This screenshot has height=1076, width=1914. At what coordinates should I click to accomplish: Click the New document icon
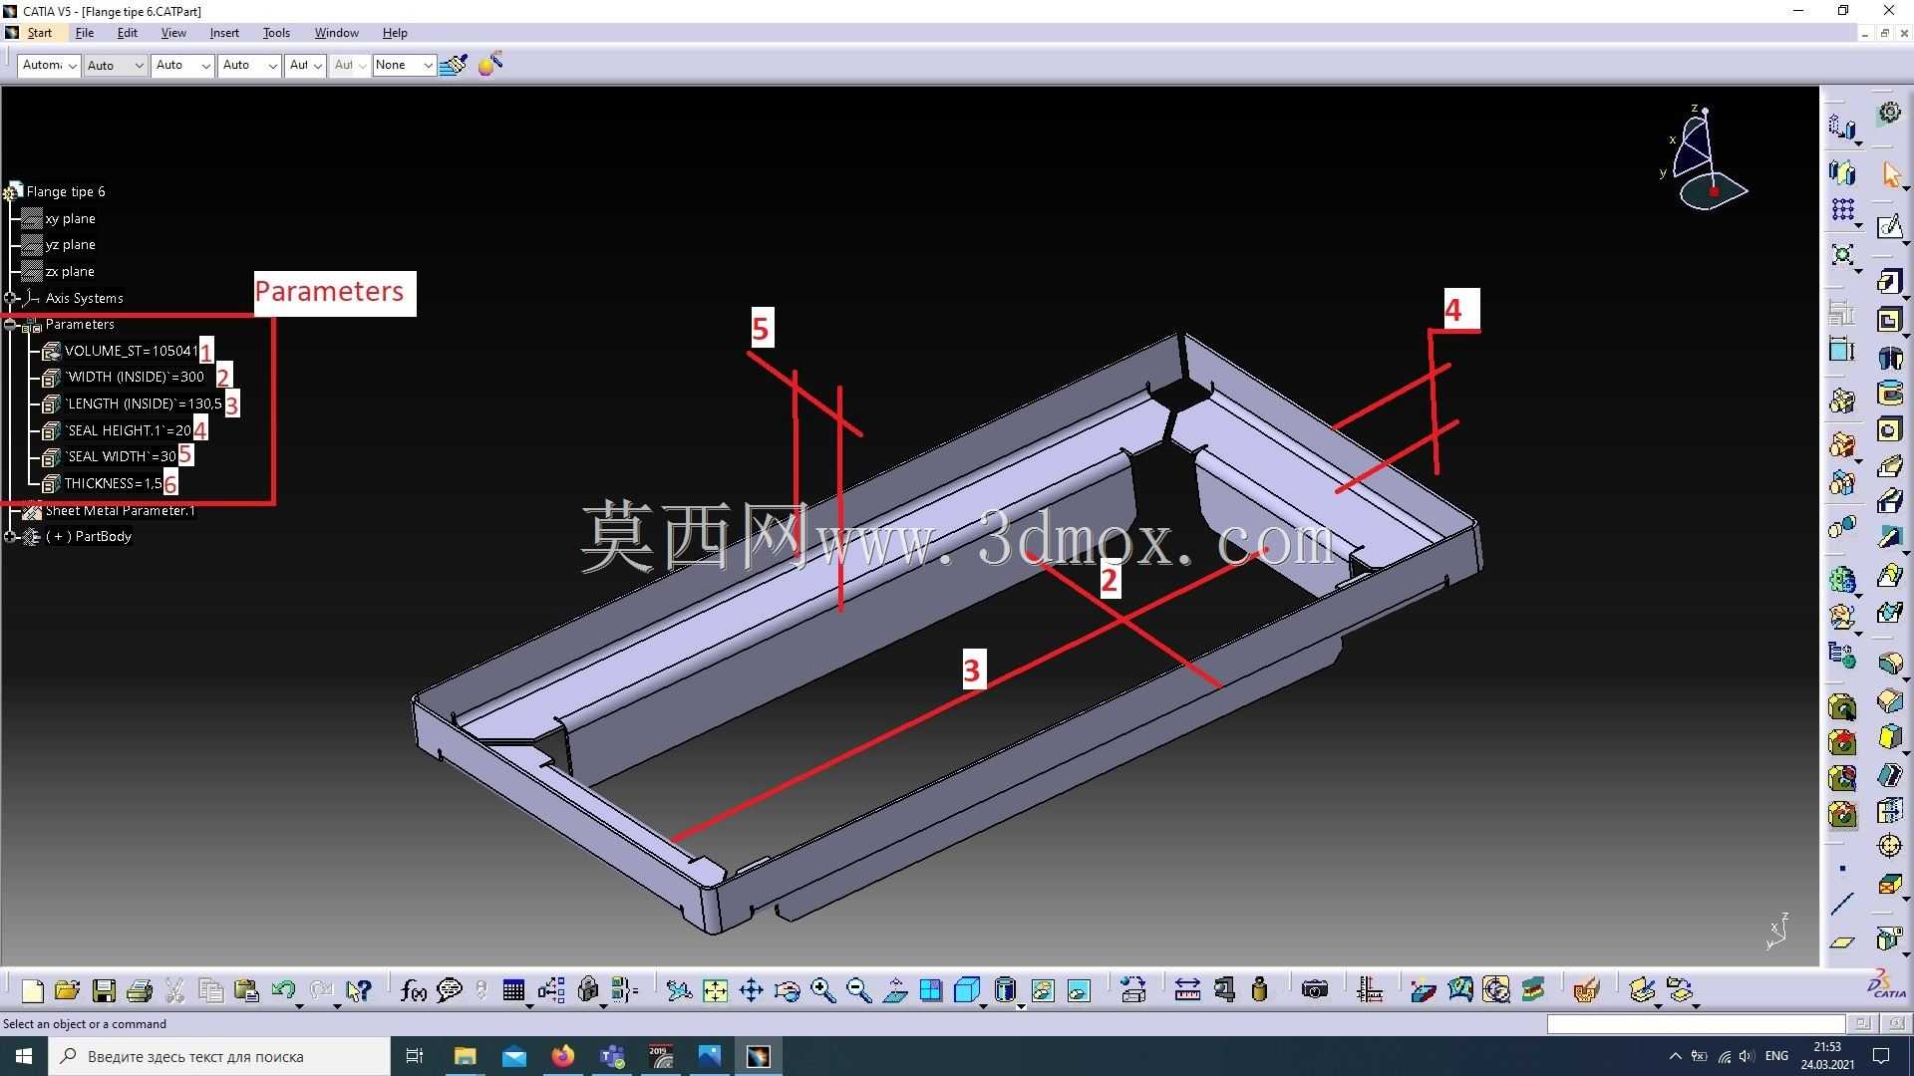[32, 990]
